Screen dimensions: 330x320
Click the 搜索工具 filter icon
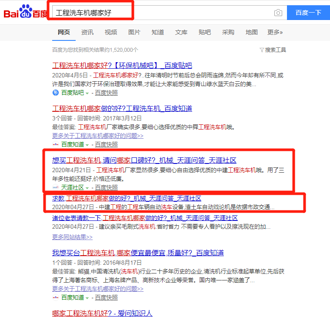tap(262, 50)
